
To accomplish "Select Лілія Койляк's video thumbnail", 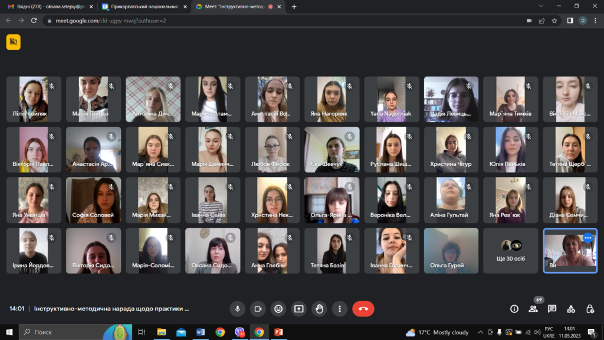I will (x=34, y=99).
